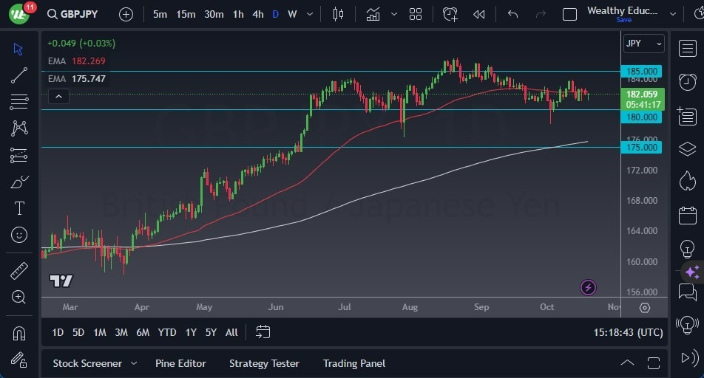Screen dimensions: 704x378
Task: Toggle fullscreen layout square button
Action: 569,14
